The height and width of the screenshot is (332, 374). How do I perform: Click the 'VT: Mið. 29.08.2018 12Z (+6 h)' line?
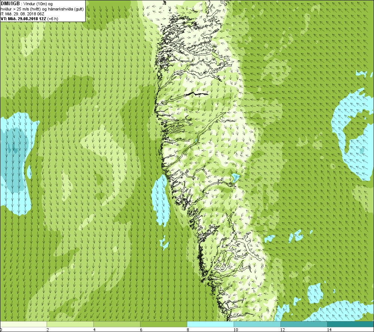tap(29, 19)
